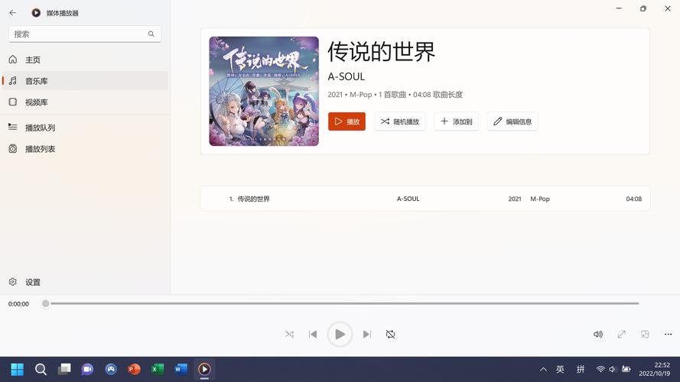680x382 pixels.
Task: Open Excel from taskbar
Action: 158,369
